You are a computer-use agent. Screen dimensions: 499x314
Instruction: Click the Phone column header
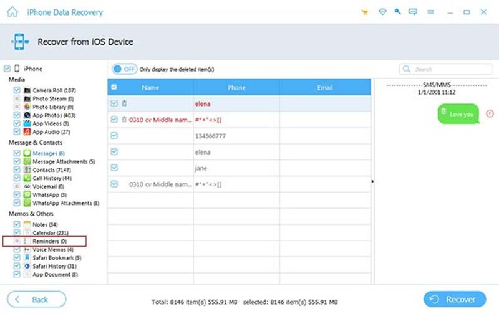coord(236,88)
